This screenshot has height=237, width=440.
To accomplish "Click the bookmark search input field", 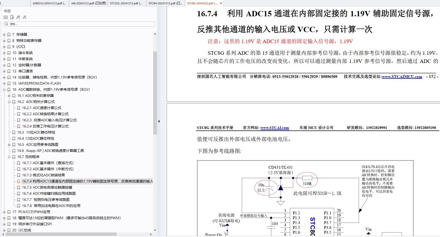I will [79, 24].
